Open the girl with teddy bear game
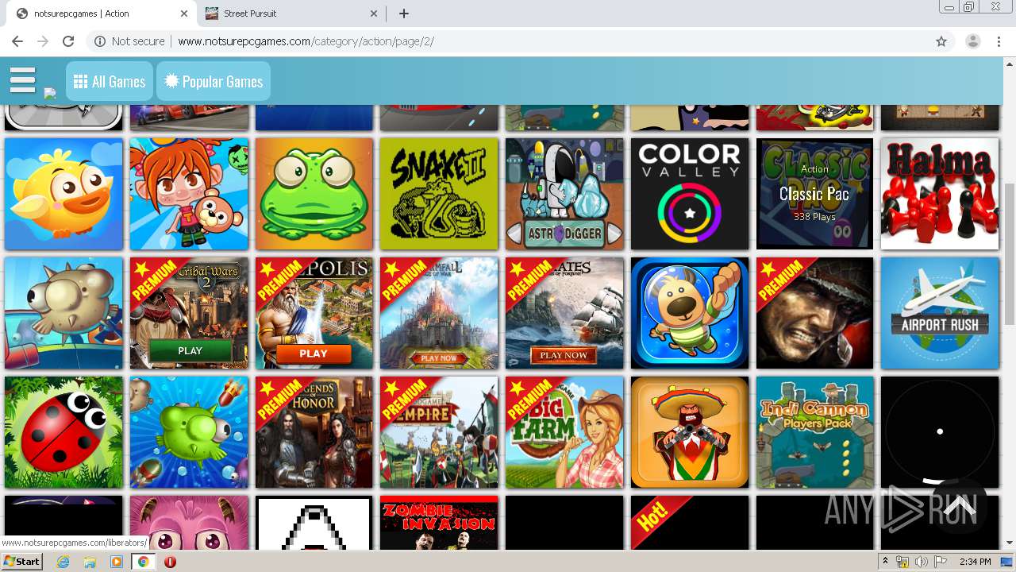This screenshot has width=1016, height=572. pyautogui.click(x=189, y=194)
